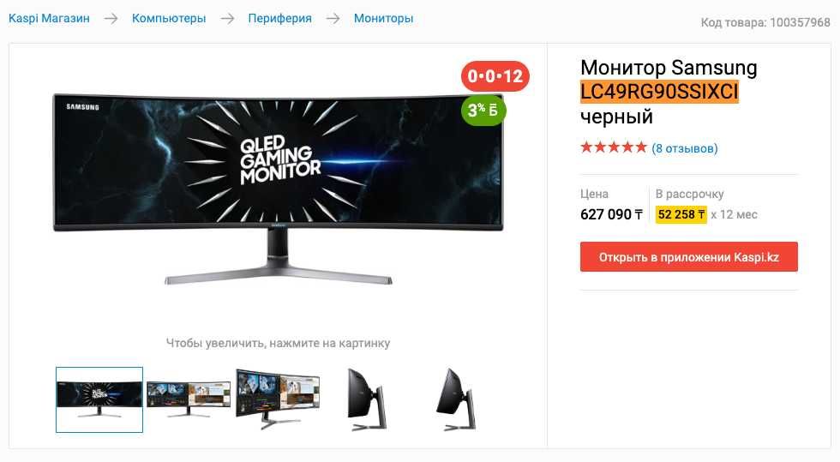The height and width of the screenshot is (462, 840).
Task: Select the second thumbnail with desktop windows
Action: click(x=188, y=399)
